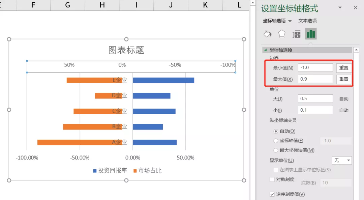Click the blue bar for C企业
Screen dimensions: 364x200
click(x=154, y=111)
